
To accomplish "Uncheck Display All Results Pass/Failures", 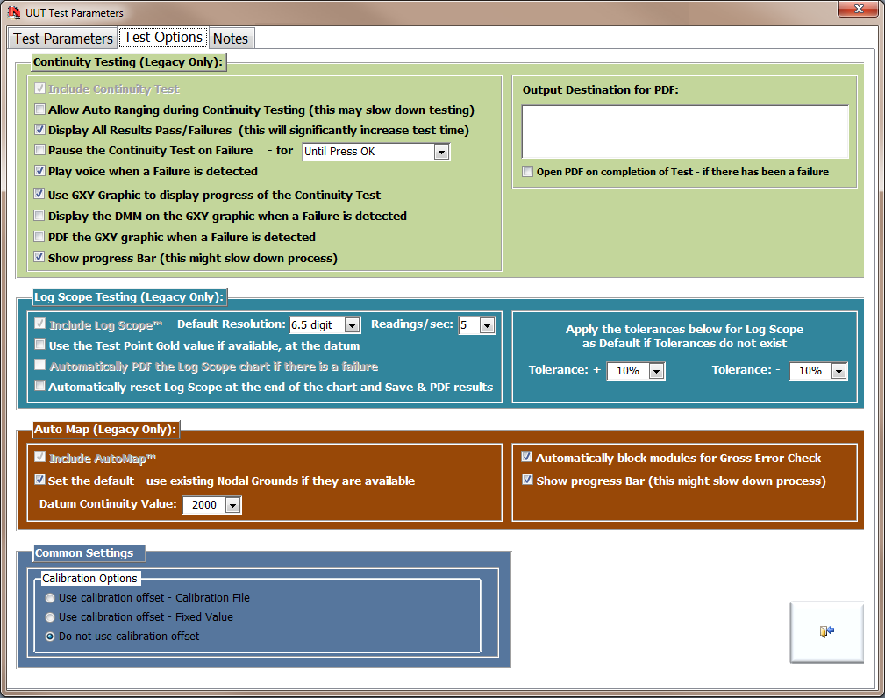I will 40,131.
